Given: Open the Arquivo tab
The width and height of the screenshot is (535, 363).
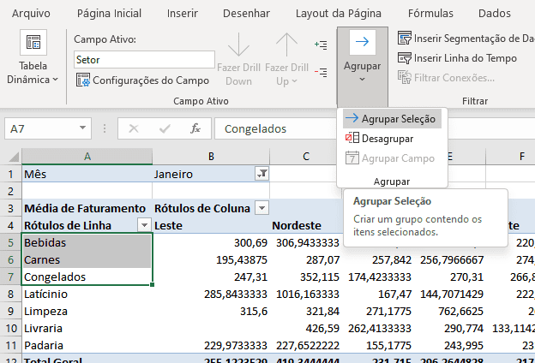Looking at the screenshot, I should [31, 14].
